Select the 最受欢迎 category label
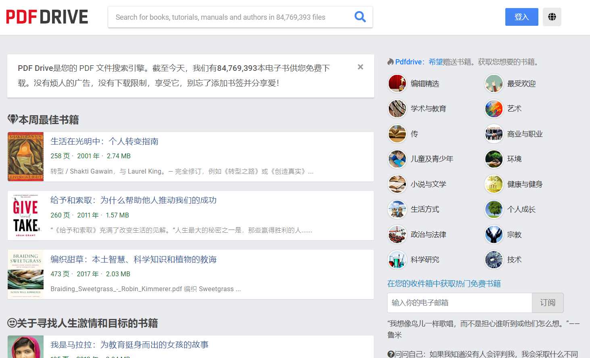590x358 pixels. point(521,84)
